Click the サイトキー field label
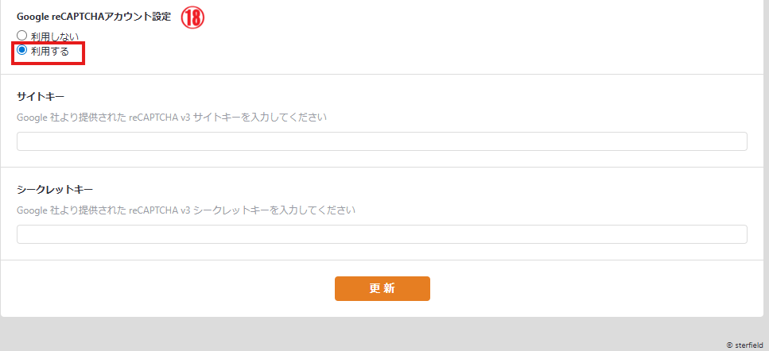 coord(41,97)
